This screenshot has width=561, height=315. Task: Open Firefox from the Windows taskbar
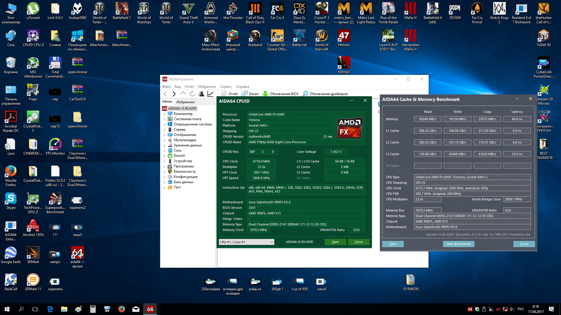[x=121, y=309]
